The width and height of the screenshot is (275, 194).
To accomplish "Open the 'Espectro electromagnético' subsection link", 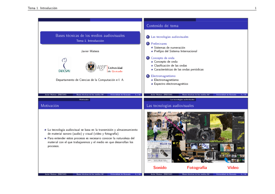I will [x=171, y=84].
